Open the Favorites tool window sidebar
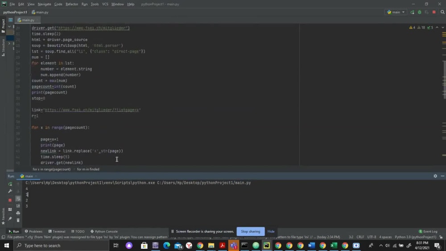This screenshot has width=446, height=251. (x=3, y=216)
